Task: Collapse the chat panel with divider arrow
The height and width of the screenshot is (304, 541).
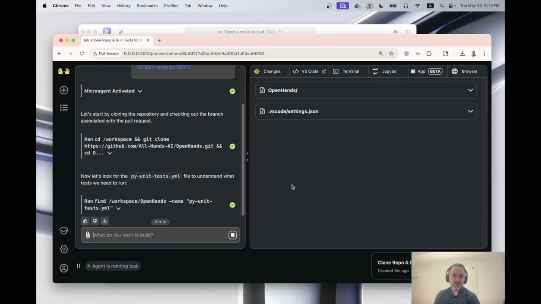Action: pos(247,153)
